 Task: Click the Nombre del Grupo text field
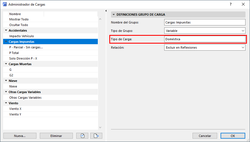click(x=205, y=22)
